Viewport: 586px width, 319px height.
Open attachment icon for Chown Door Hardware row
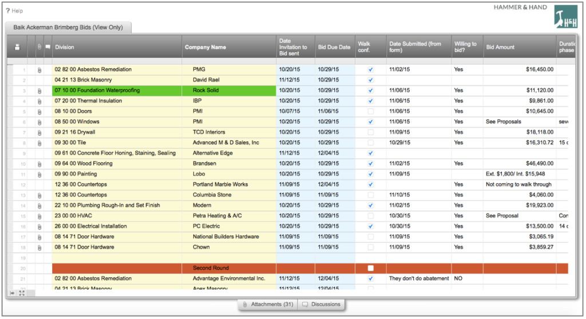tap(39, 247)
